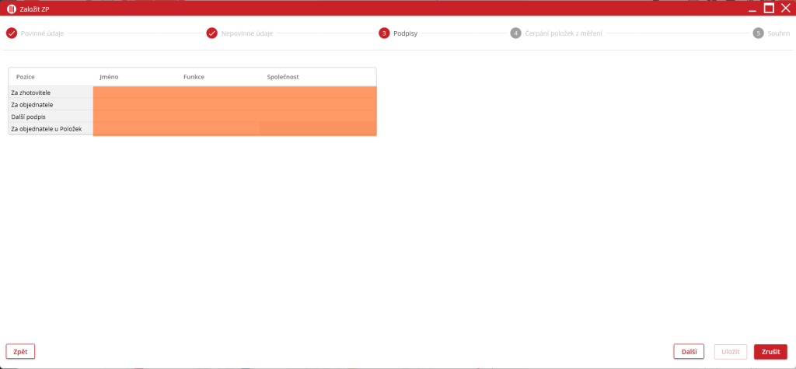
Task: Click the step 3 Podpisy circle icon
Action: [x=384, y=33]
